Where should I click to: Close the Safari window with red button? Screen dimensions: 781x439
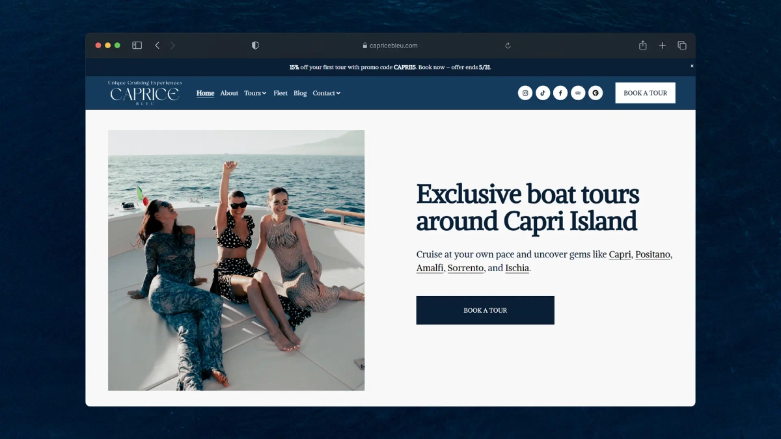point(98,46)
